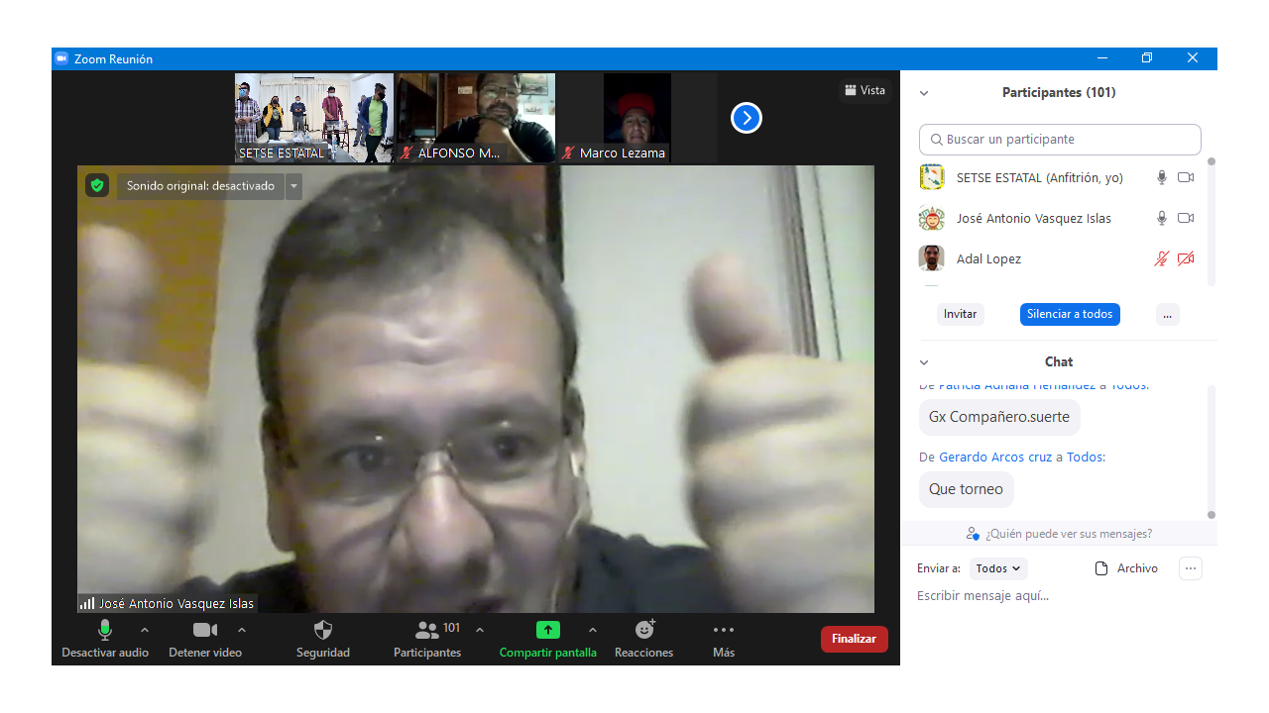Click the Todos recipient link in chat header

pos(1085,458)
